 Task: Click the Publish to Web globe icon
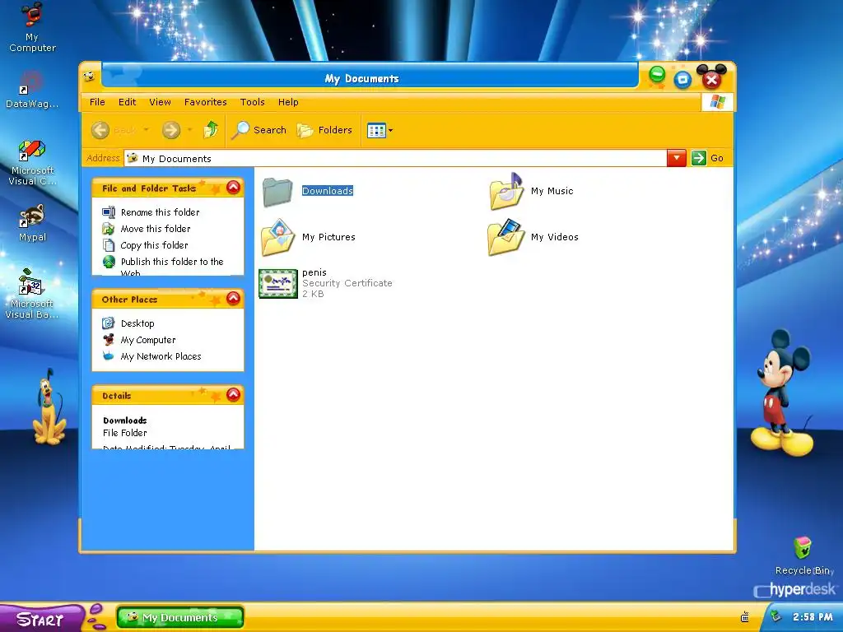(x=109, y=262)
